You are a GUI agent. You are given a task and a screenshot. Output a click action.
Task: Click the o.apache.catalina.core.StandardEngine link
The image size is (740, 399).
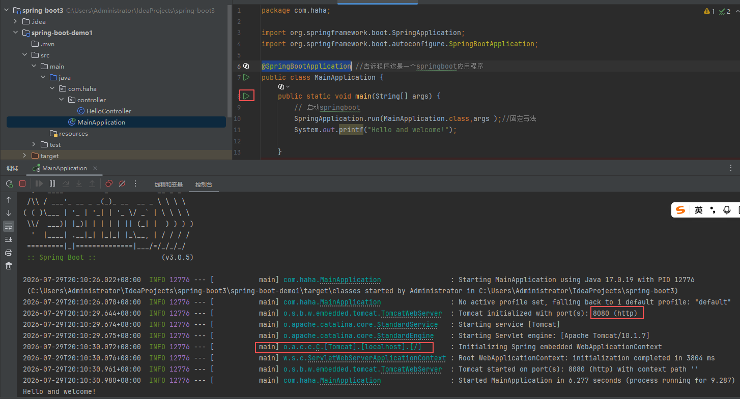point(358,335)
